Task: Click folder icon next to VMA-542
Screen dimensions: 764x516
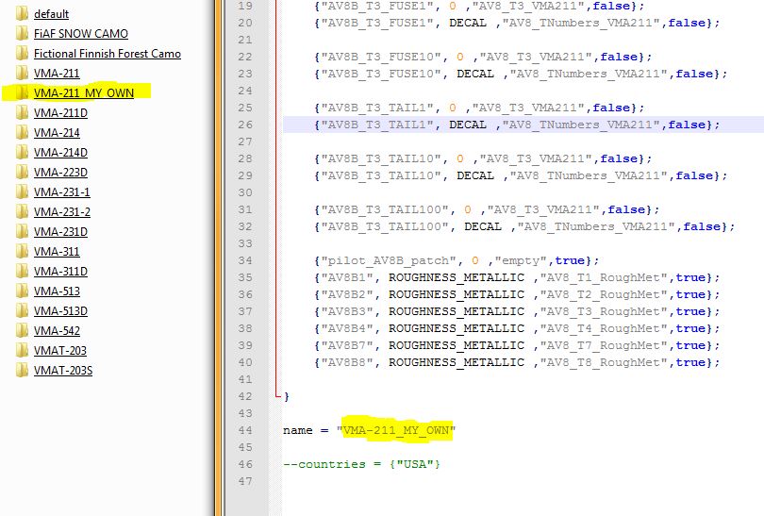Action: [x=22, y=330]
